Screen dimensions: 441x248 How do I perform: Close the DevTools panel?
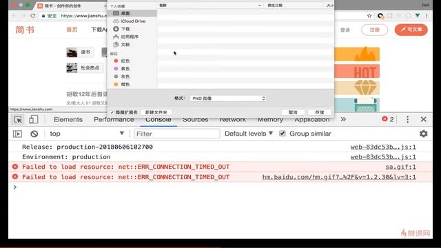click(x=423, y=119)
